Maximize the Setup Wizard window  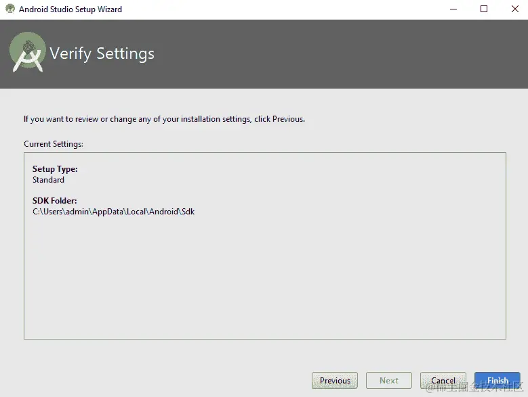483,9
